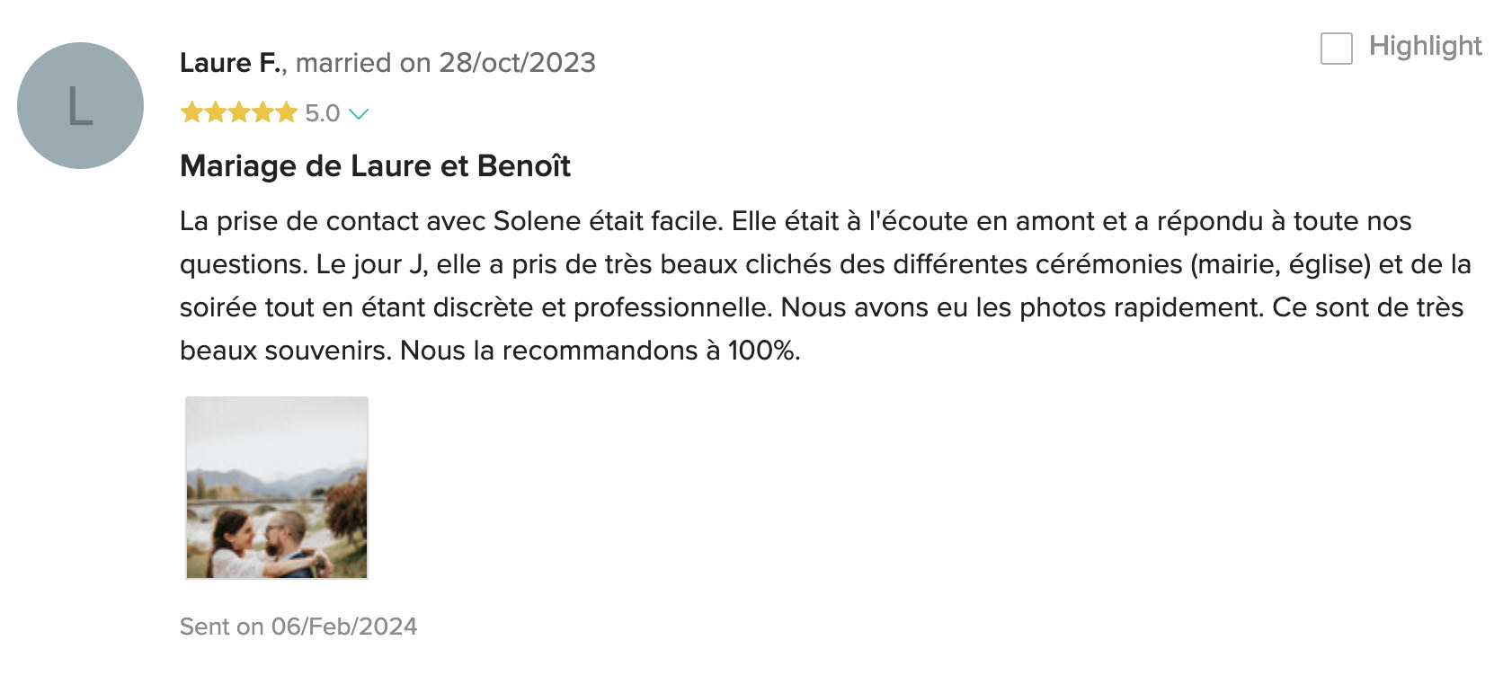Click the Highlight label text
Viewport: 1503px width, 676px height.
coord(1425,46)
